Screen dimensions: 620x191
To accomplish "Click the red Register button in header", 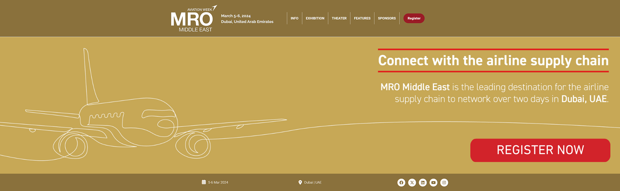I will (x=414, y=18).
